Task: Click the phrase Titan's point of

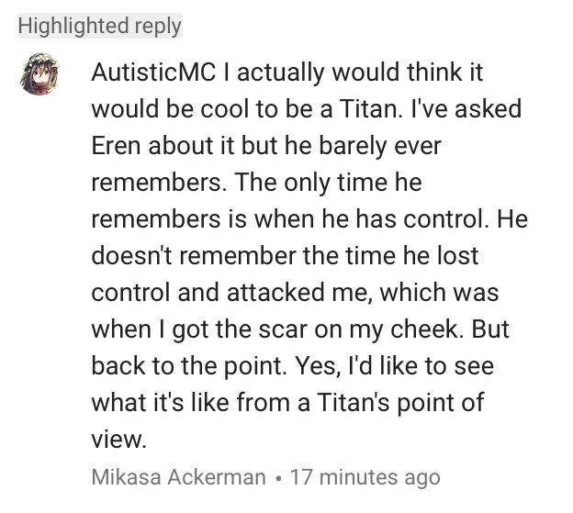Action: 400,402
